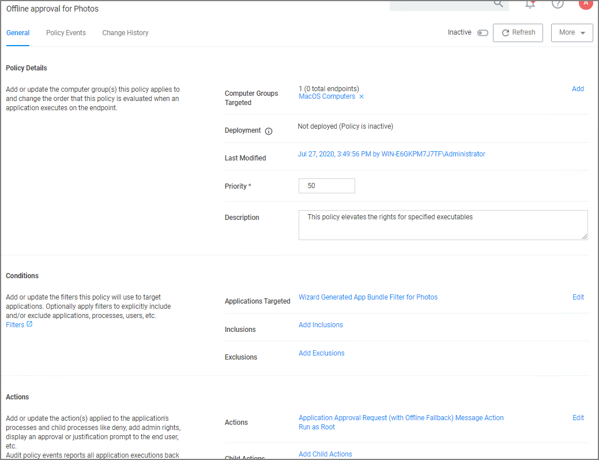Toggle the Inactive policy switch
Viewport: 599px width, 460px height.
pyautogui.click(x=483, y=33)
